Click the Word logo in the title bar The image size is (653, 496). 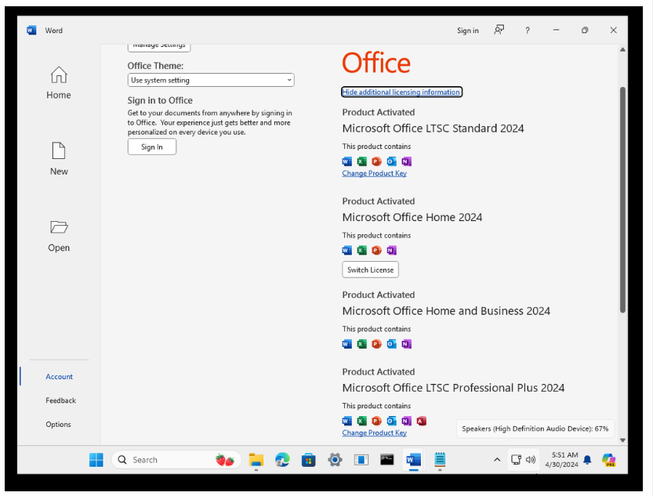[31, 31]
